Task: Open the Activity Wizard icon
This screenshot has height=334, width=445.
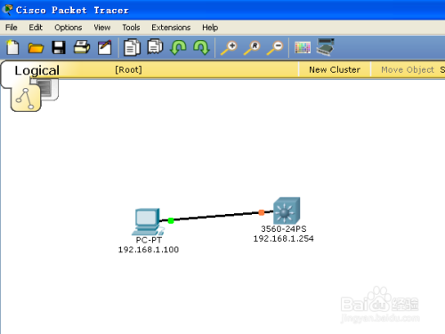Action: (x=105, y=47)
